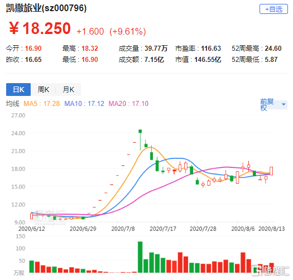Click the 2020/7/28 date axis label
Viewport: 293px width, 280px height.
203,229
